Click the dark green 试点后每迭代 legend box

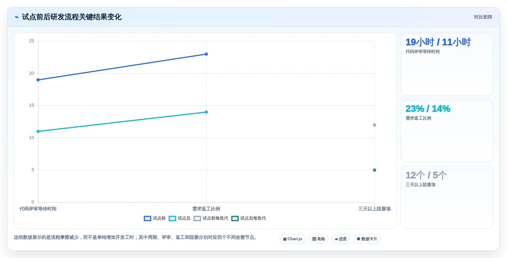coord(235,218)
